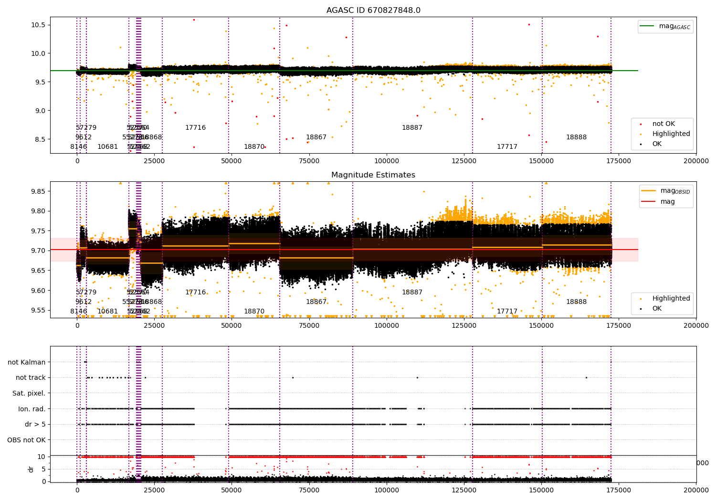Click the 'Magnitude Estimates' plot title
Screen dimensions: 716x501
[x=373, y=175]
